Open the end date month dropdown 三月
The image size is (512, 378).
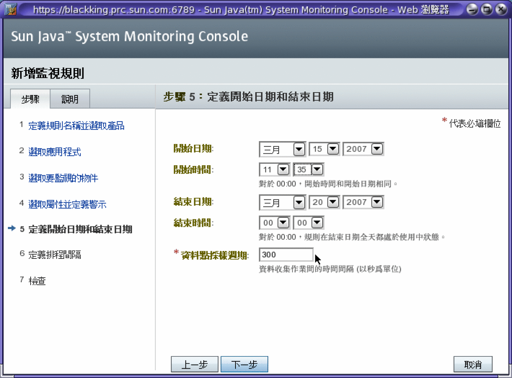pyautogui.click(x=282, y=202)
